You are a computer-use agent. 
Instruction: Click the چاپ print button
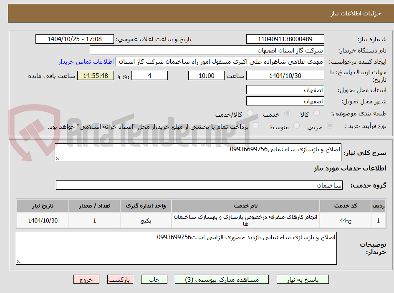coord(154,279)
